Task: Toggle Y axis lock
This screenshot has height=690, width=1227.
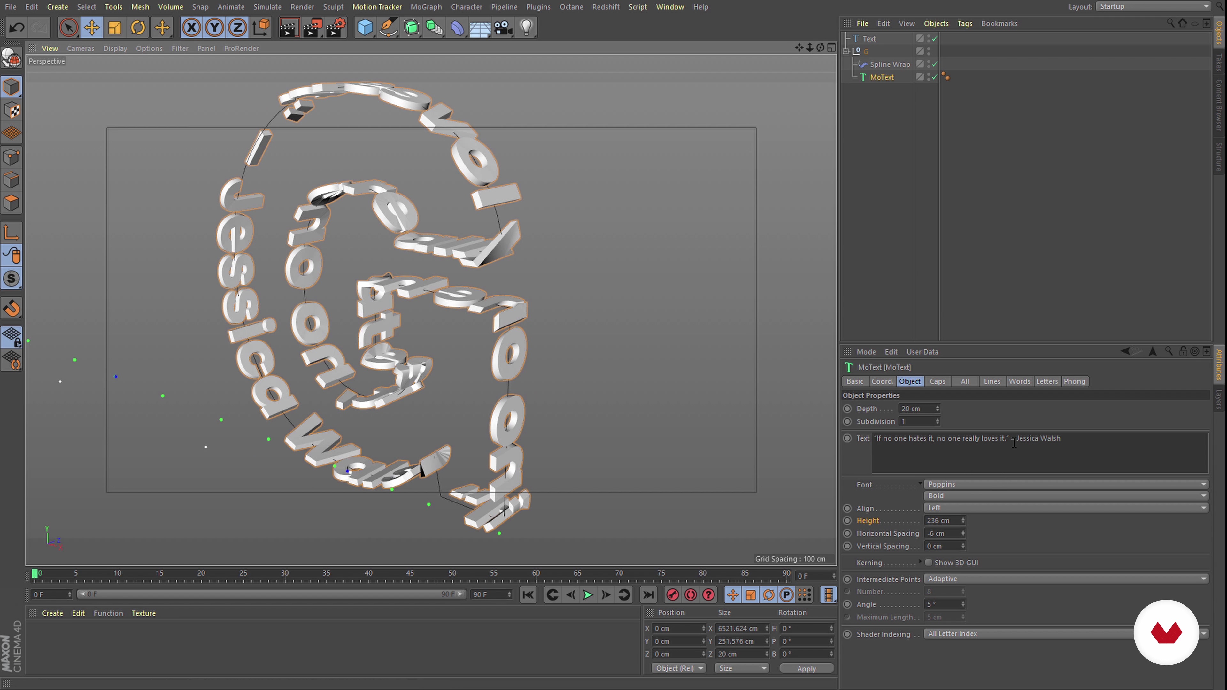Action: click(x=215, y=27)
